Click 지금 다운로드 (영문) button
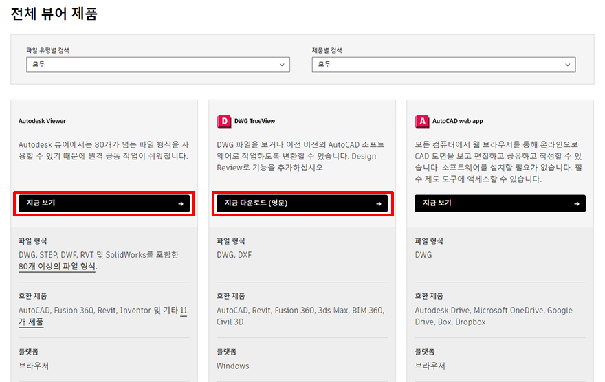This screenshot has width=605, height=382. tap(302, 203)
